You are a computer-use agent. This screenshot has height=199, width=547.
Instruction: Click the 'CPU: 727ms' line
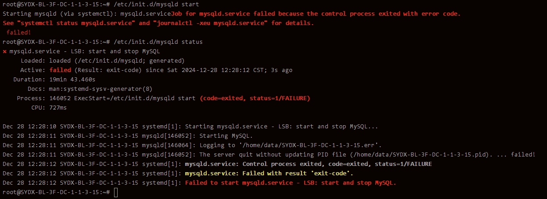click(x=50, y=108)
